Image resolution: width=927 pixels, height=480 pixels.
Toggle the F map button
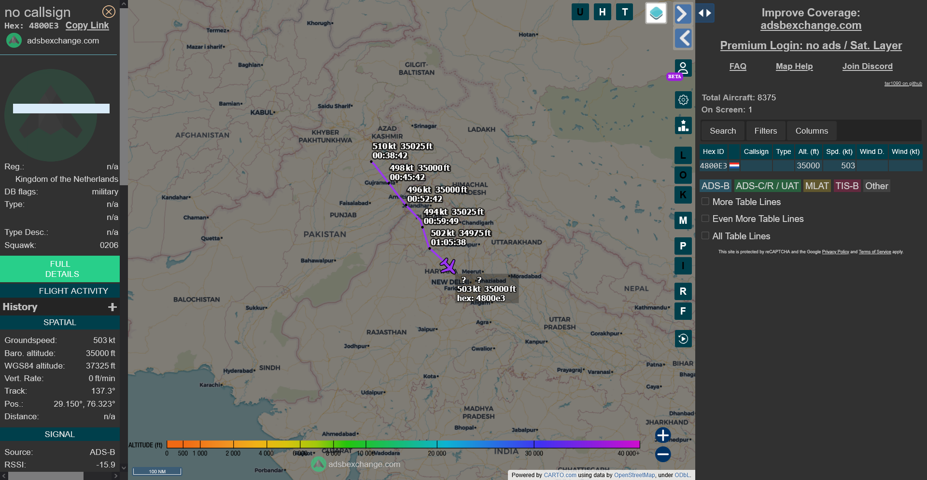click(683, 311)
